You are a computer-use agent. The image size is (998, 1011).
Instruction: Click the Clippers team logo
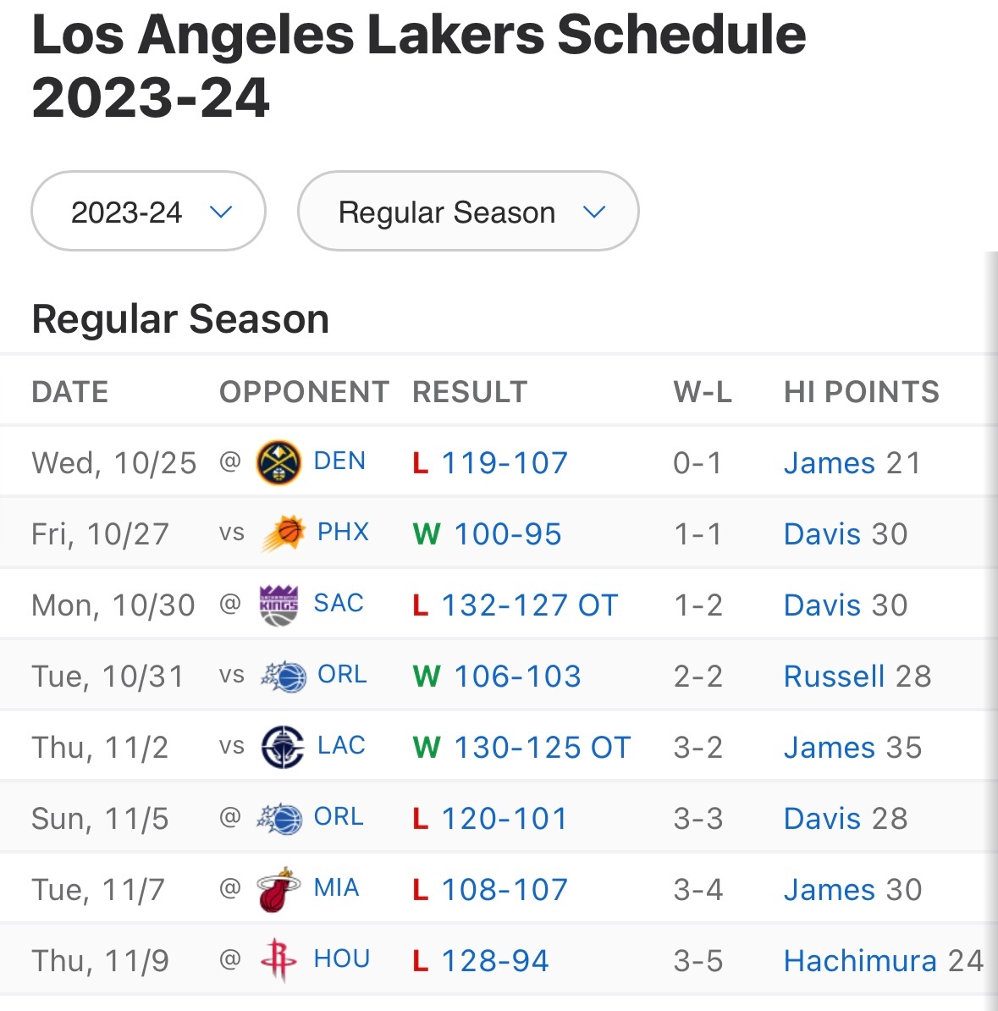[x=283, y=747]
